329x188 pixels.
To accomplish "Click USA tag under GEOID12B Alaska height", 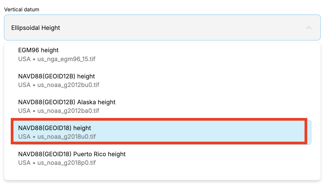I will point(24,111).
